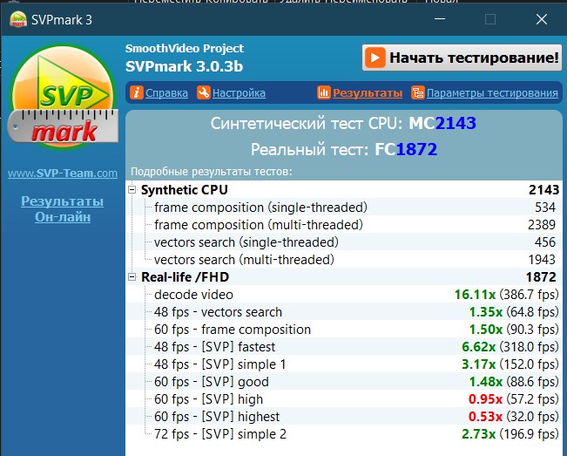Image resolution: width=567 pixels, height=456 pixels.
Task: Click the orange play icon on start button
Action: (375, 58)
